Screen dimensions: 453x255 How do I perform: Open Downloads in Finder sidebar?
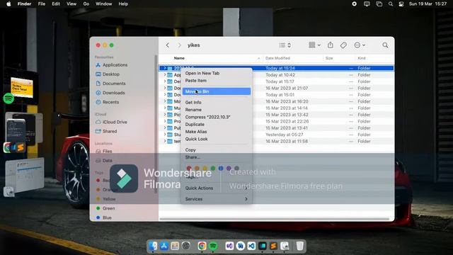110,93
